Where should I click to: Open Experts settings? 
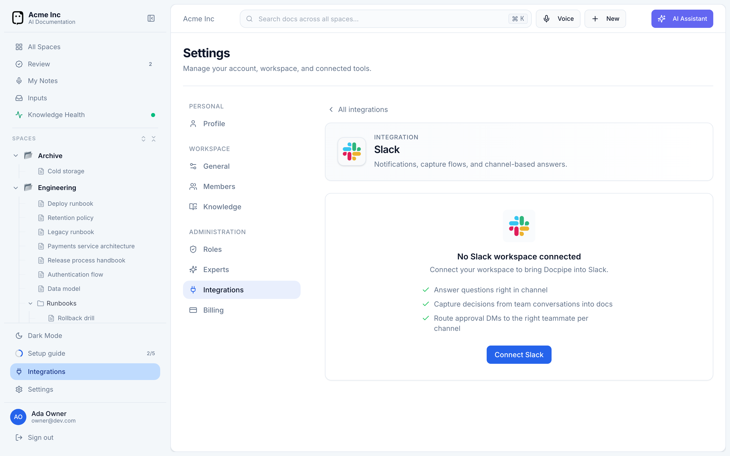point(242,270)
